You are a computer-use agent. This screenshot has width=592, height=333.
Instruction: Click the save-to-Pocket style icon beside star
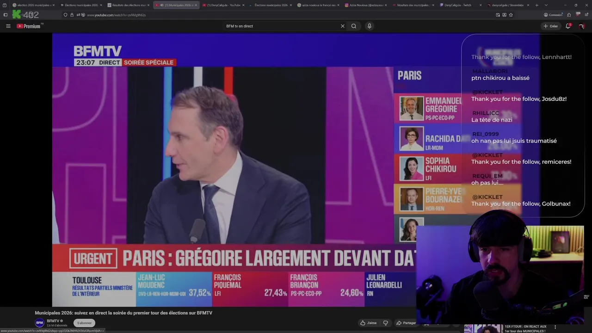tap(504, 15)
